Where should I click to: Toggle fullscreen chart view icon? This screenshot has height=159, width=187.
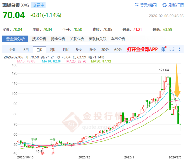pos(172,49)
